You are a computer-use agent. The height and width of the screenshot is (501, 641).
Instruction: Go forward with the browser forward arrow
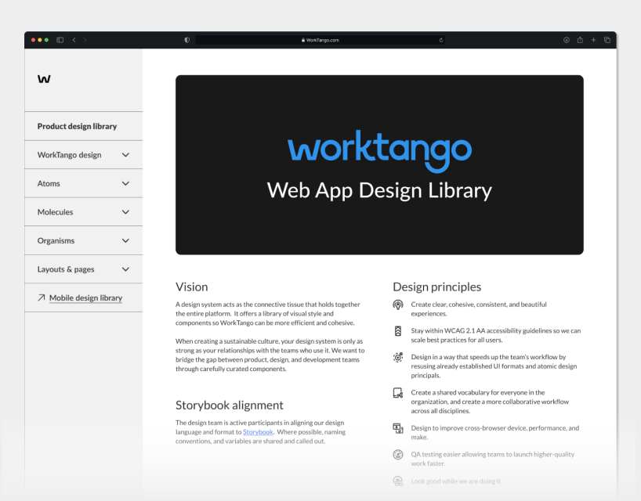[x=85, y=40]
